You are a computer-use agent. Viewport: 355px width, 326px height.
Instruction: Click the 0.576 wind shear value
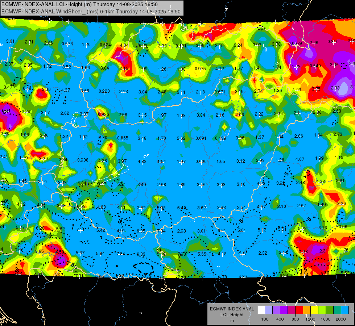pyautogui.click(x=67, y=44)
